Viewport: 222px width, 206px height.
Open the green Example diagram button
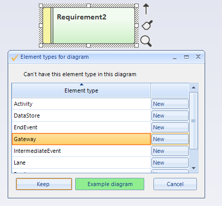(110, 184)
